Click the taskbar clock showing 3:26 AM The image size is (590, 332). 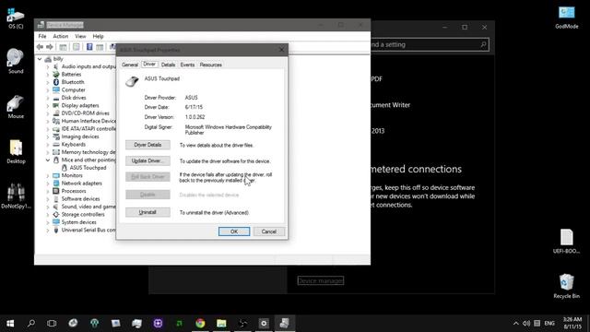(572, 324)
